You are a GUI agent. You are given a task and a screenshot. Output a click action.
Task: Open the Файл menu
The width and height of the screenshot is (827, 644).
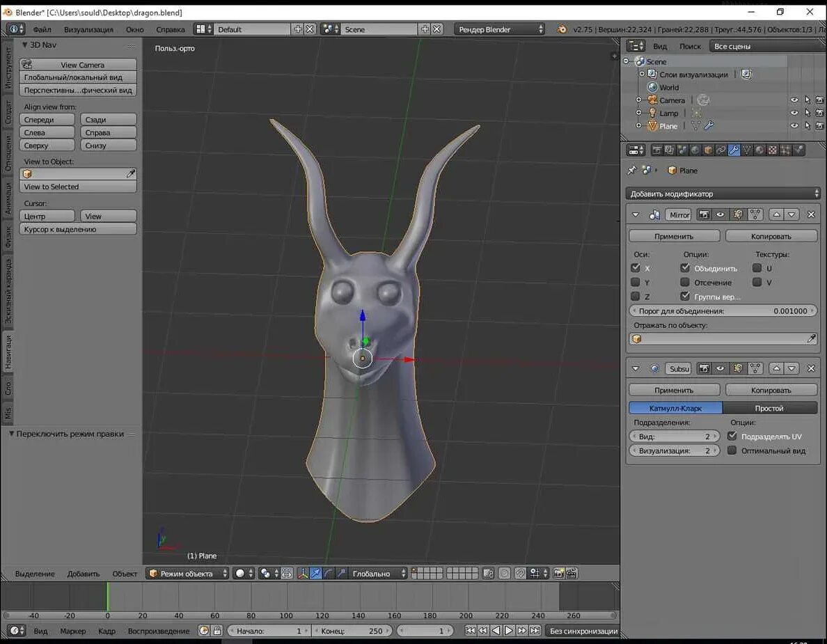pos(42,29)
